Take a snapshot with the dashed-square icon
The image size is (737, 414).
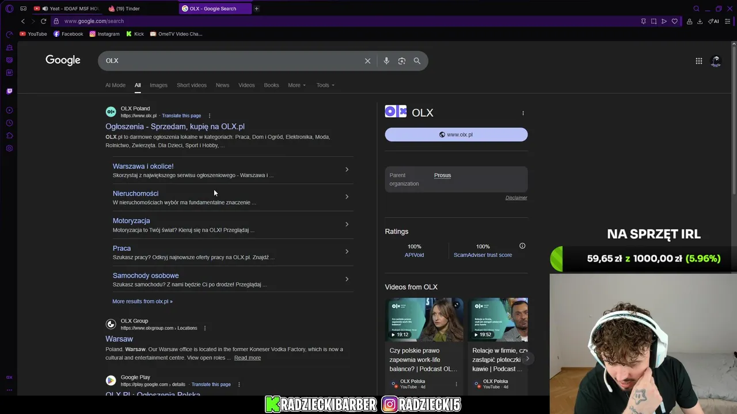coord(654,21)
